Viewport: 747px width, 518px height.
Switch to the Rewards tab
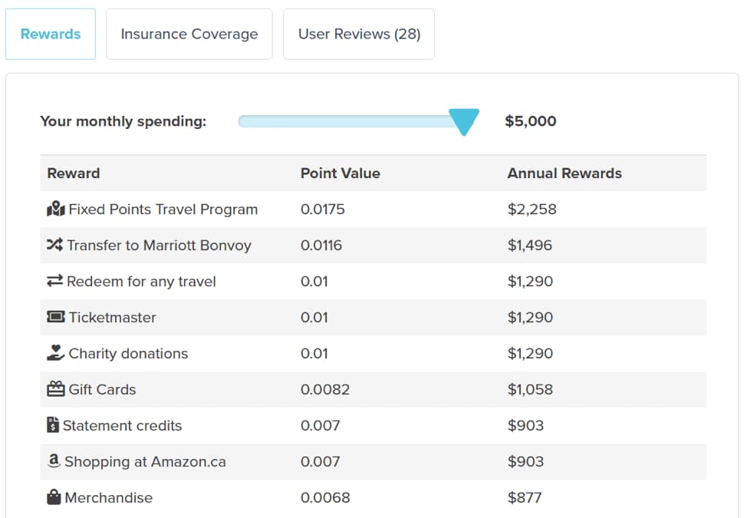(51, 34)
